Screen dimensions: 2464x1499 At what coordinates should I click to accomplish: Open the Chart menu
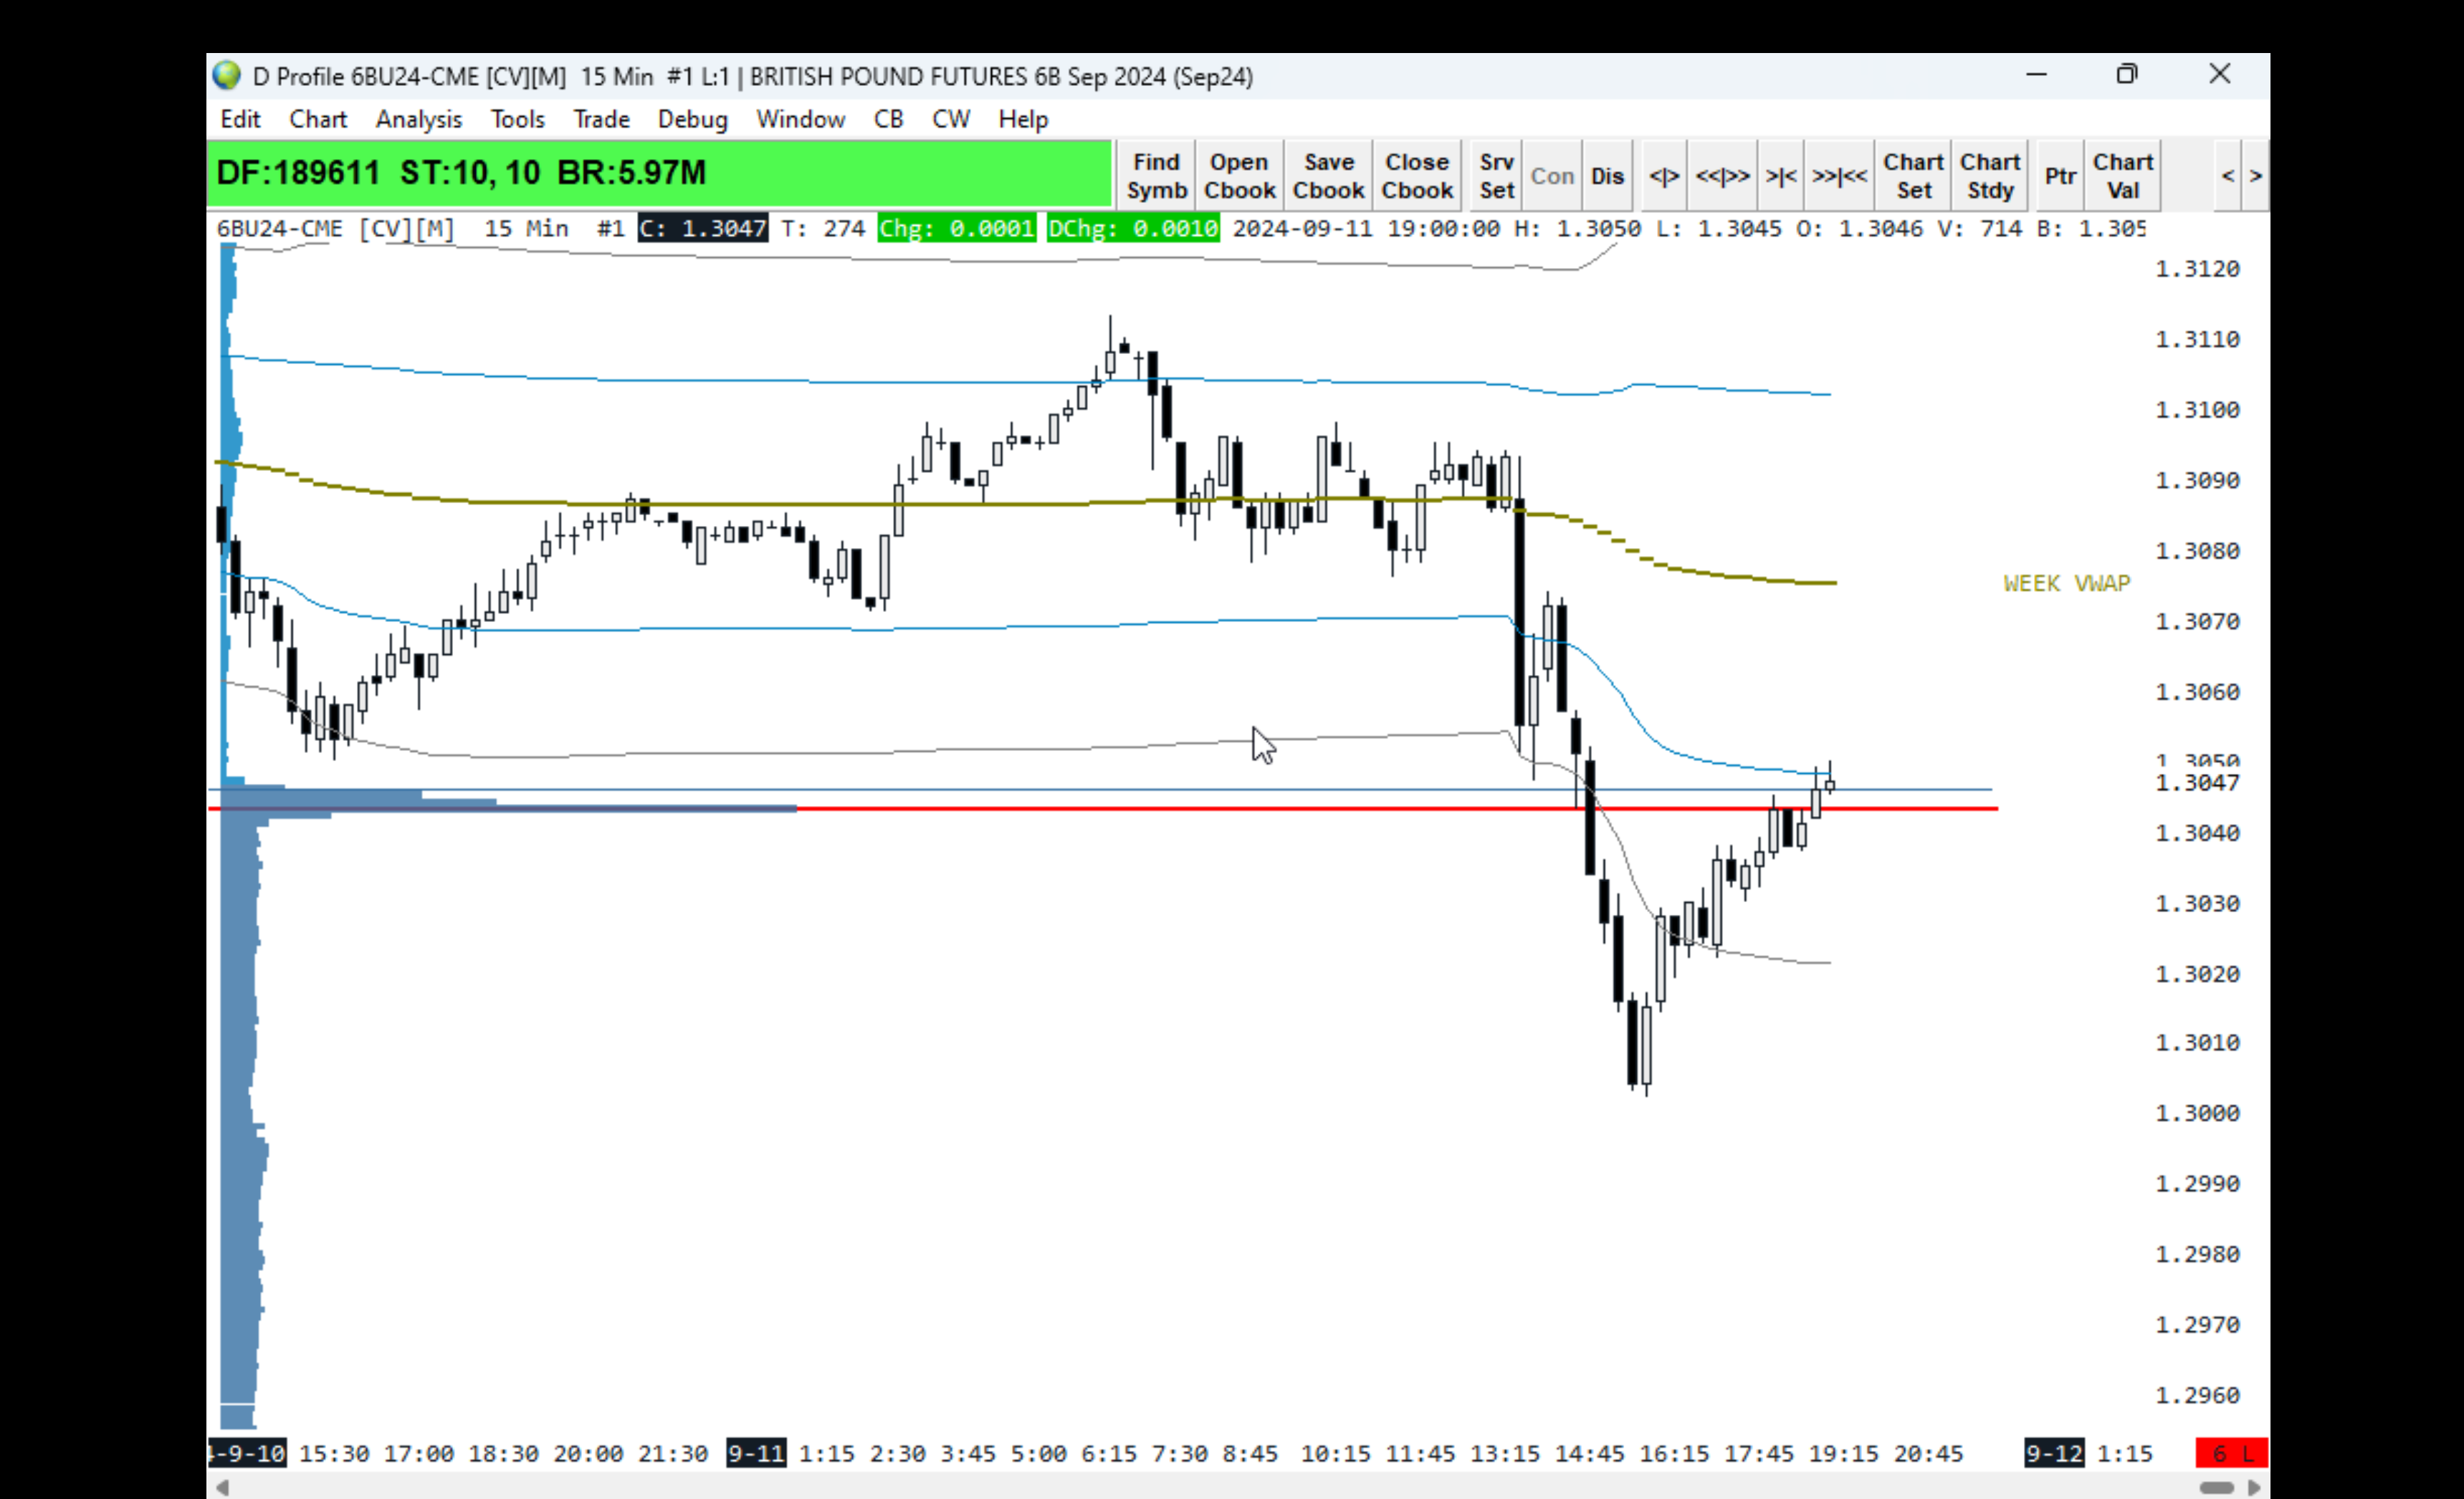point(317,119)
